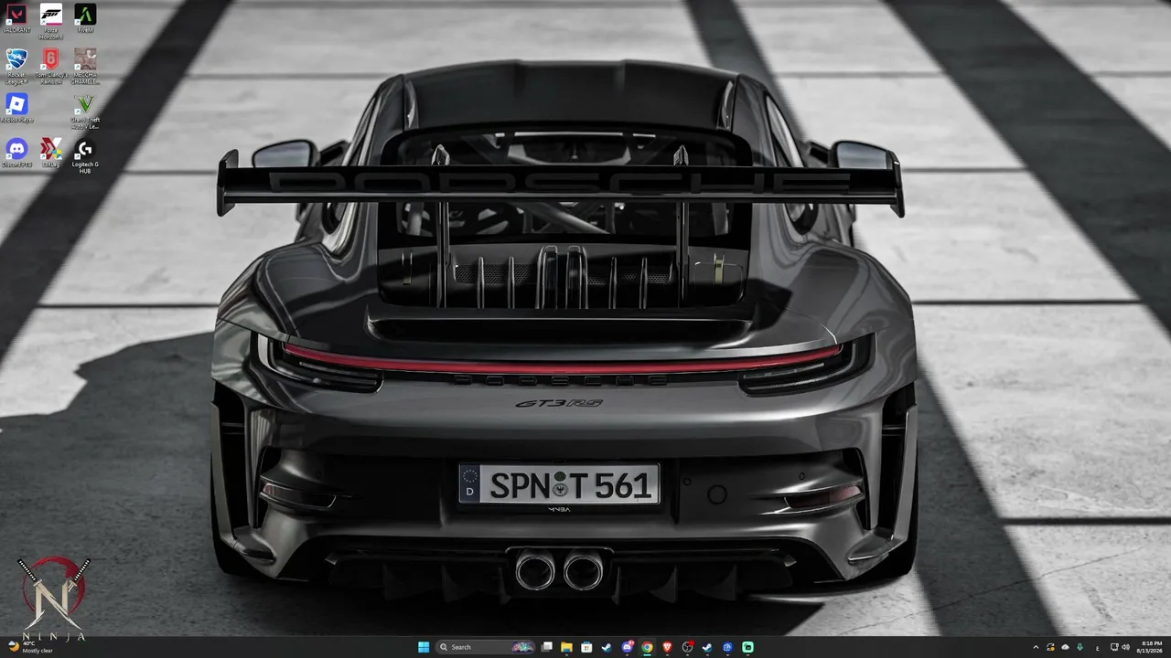Image resolution: width=1171 pixels, height=658 pixels.
Task: Open Microsoft Store from the taskbar
Action: (587, 647)
